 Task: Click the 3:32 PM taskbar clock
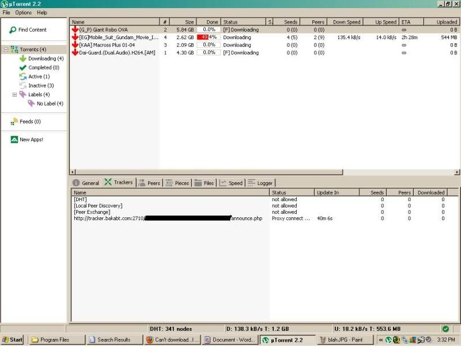(445, 340)
